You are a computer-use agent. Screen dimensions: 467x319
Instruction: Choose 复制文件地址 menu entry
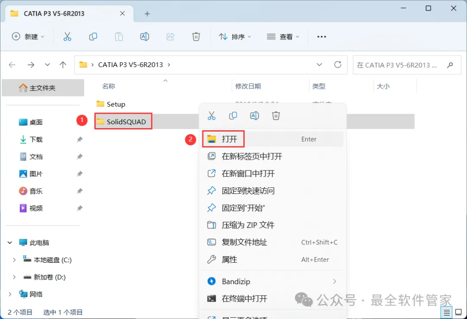272,242
